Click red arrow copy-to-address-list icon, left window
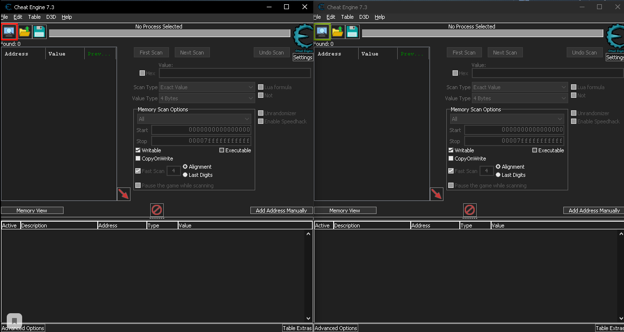Viewport: 624px width, 332px height. click(x=124, y=194)
